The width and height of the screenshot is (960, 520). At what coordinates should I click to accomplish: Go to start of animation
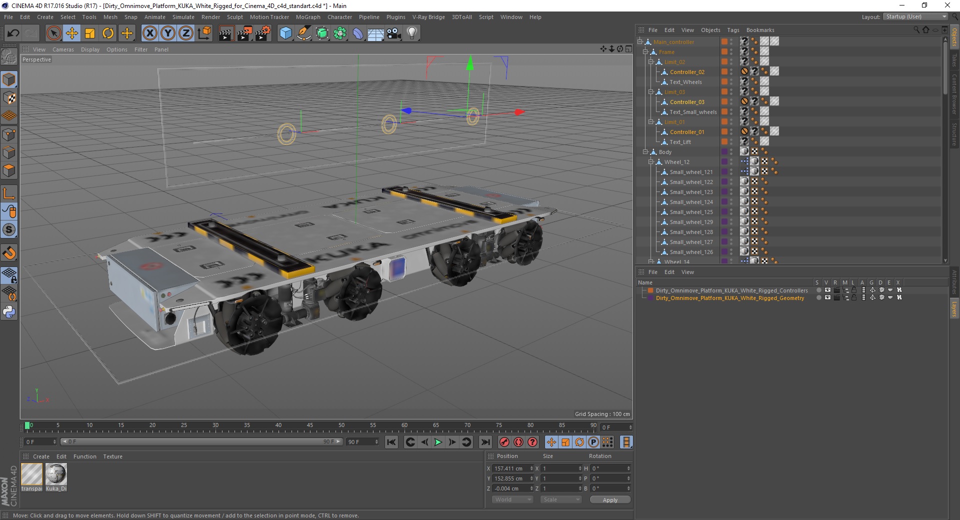pos(391,442)
